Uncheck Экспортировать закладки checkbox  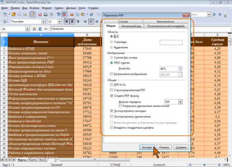[x=112, y=111]
